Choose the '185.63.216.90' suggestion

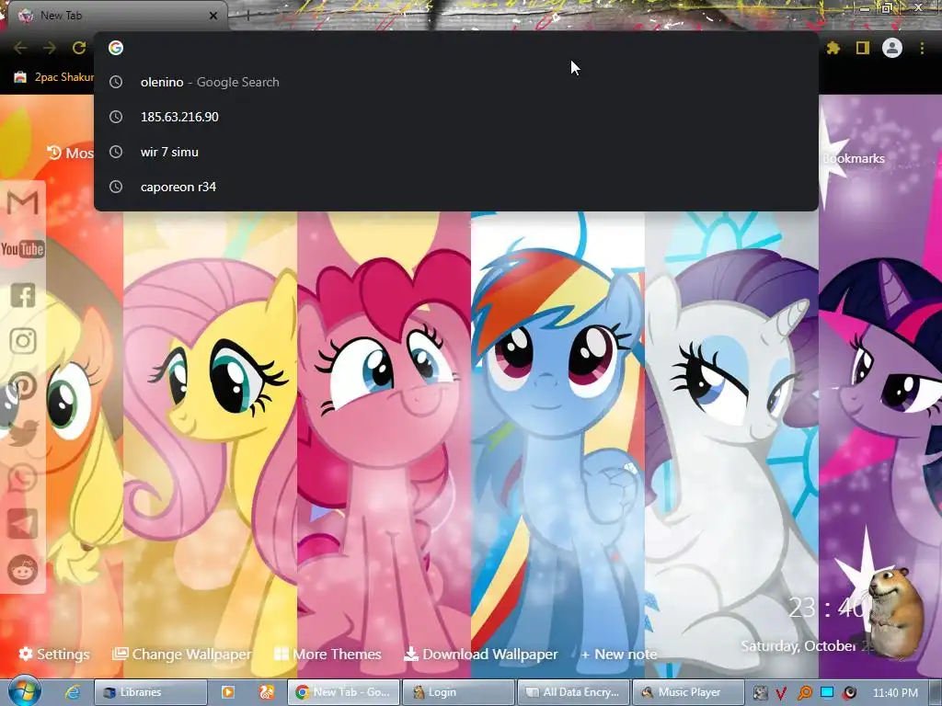tap(456, 117)
